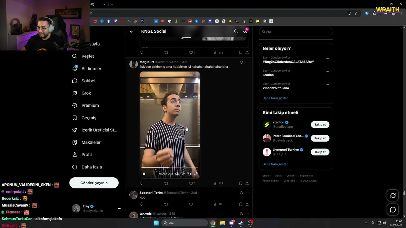Viewport: 406px width, 228px height.
Task: Follow Pater Familias with Takip et
Action: pyautogui.click(x=320, y=138)
